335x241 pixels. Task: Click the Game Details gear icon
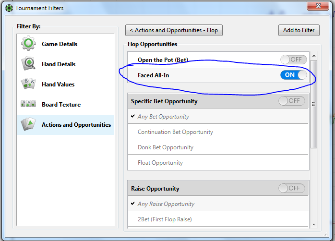[x=29, y=44]
